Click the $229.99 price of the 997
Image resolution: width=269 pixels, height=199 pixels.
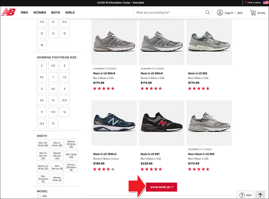[147, 164]
